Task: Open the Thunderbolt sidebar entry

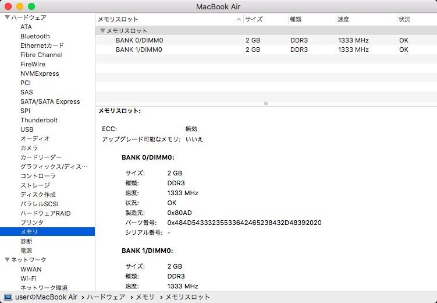Action: (x=38, y=120)
